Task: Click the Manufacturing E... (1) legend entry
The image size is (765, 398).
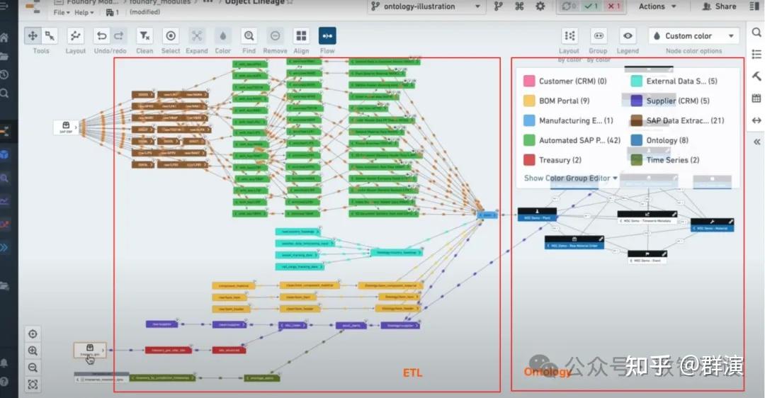Action: [x=568, y=120]
